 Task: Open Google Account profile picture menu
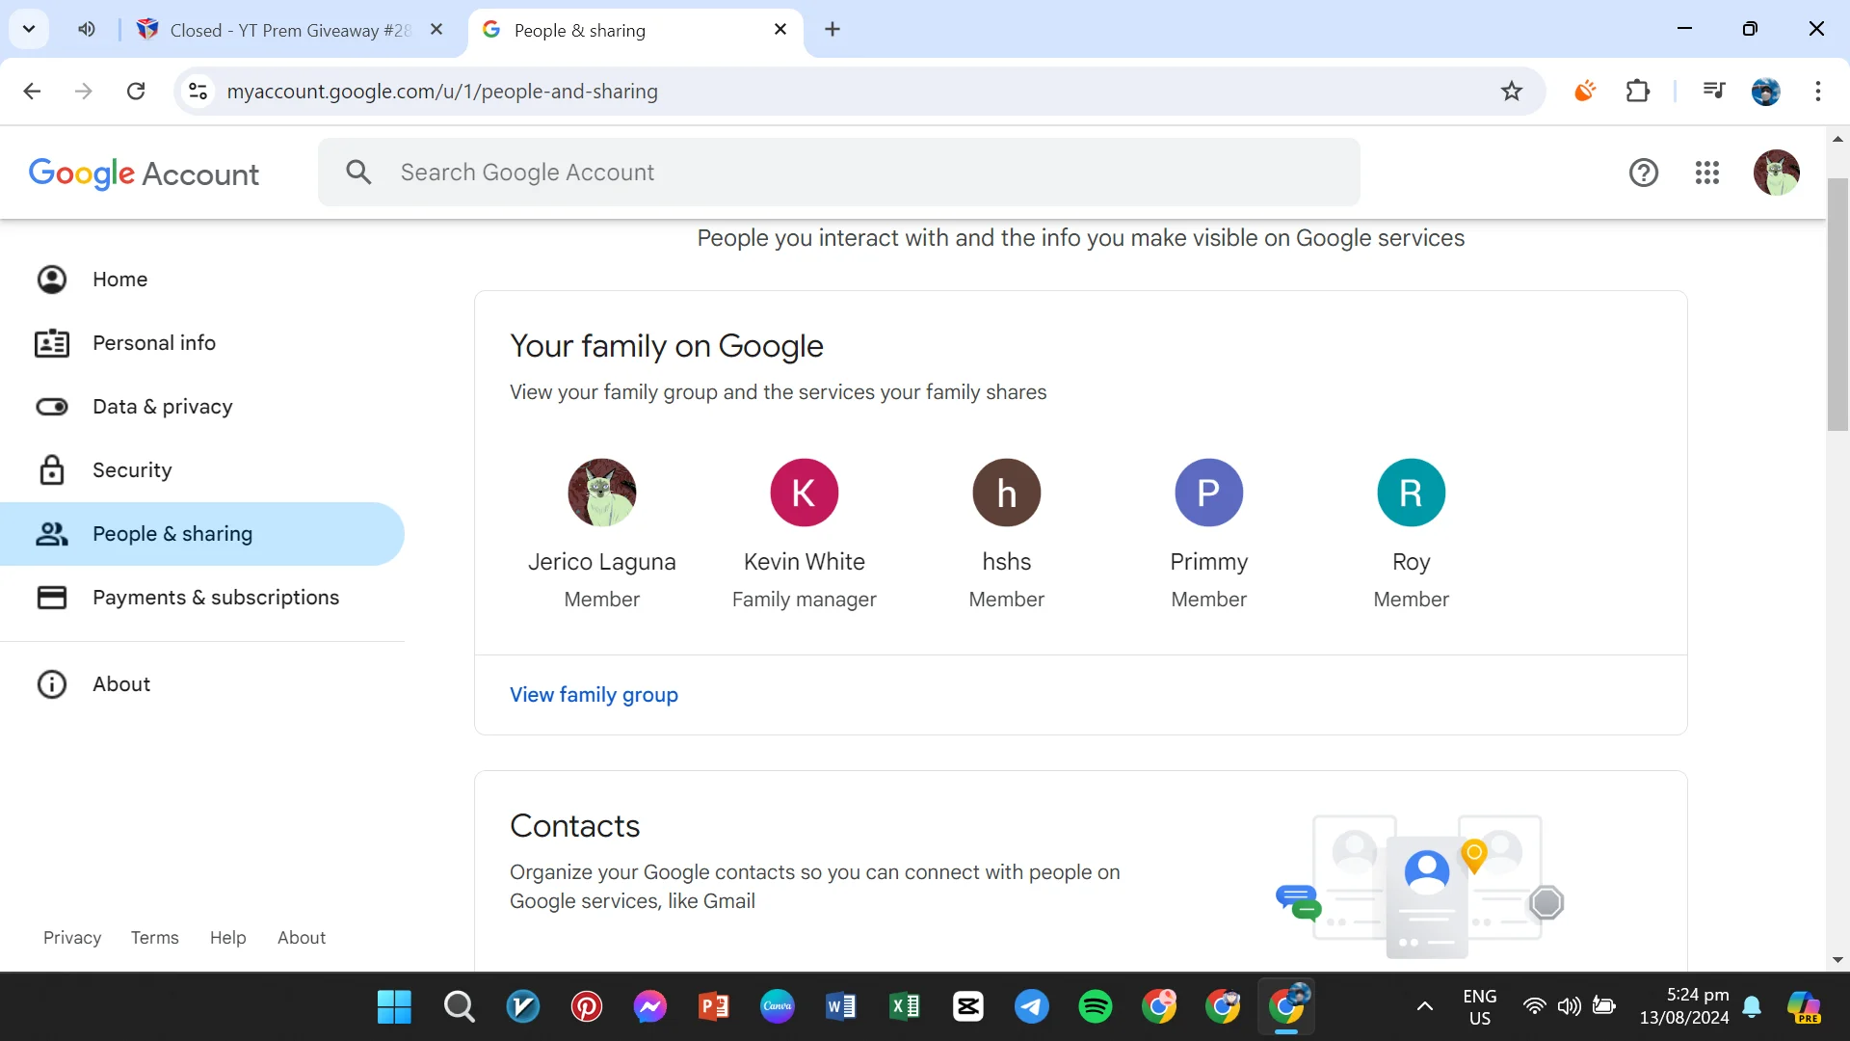[1777, 173]
